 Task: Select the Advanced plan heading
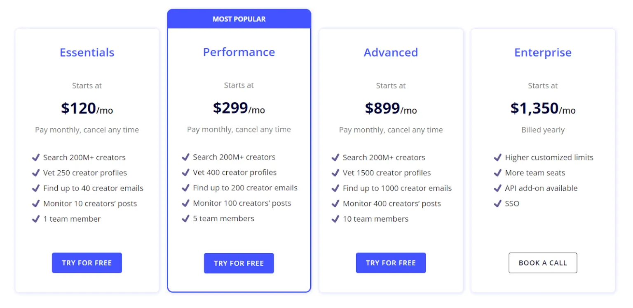[391, 53]
